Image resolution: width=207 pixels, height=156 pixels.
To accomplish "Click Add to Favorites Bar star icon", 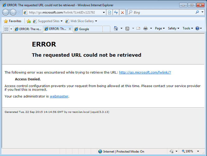I will pos(29,21).
